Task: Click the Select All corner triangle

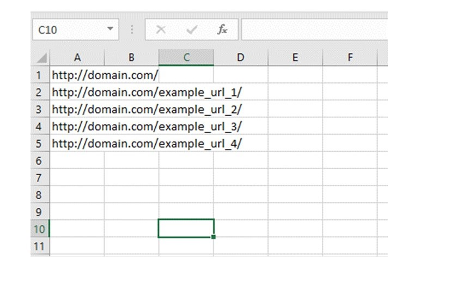Action: pos(40,58)
